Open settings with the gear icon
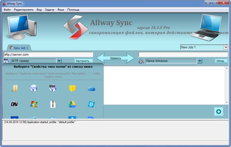Viewport: 231px width, 147px height. 219,112
